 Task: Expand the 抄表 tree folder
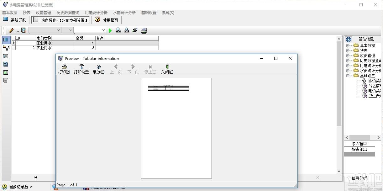point(348,51)
